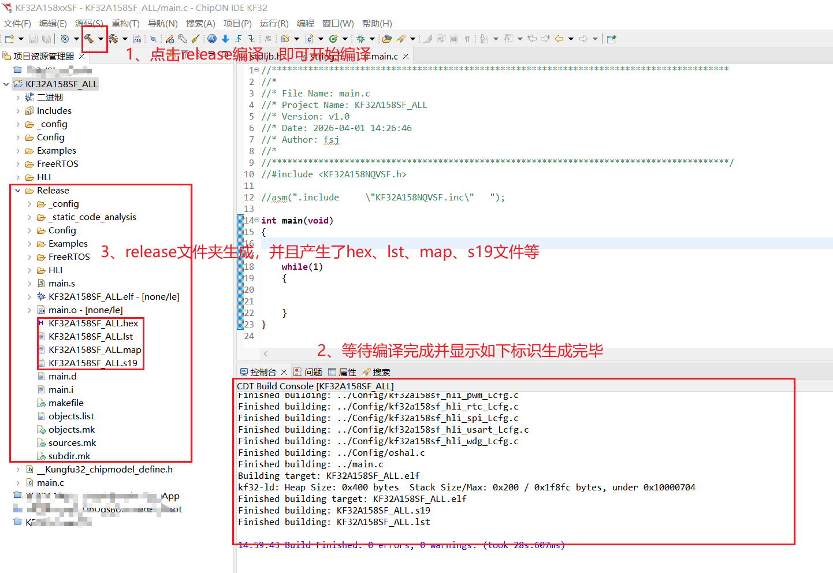
Task: Click the editor horizontal scroll left arrow
Action: pos(266,354)
